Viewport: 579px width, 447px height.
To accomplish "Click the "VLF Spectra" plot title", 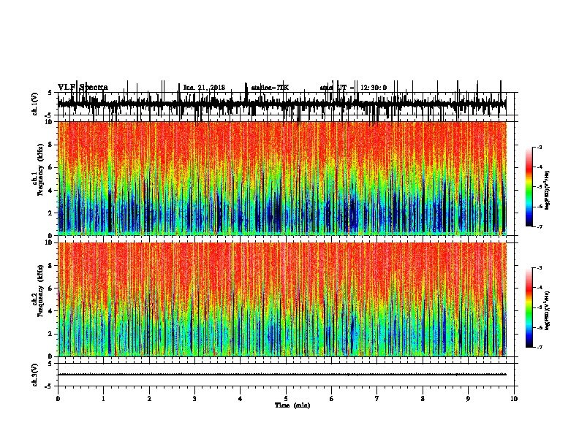I will (83, 87).
